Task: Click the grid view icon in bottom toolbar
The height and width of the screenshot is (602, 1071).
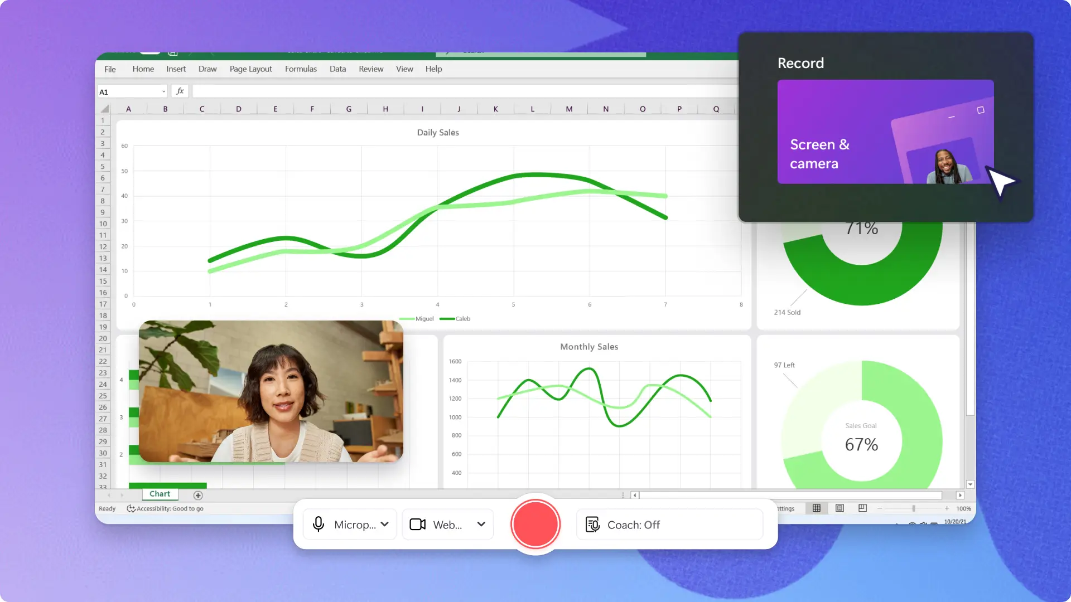Action: tap(815, 508)
